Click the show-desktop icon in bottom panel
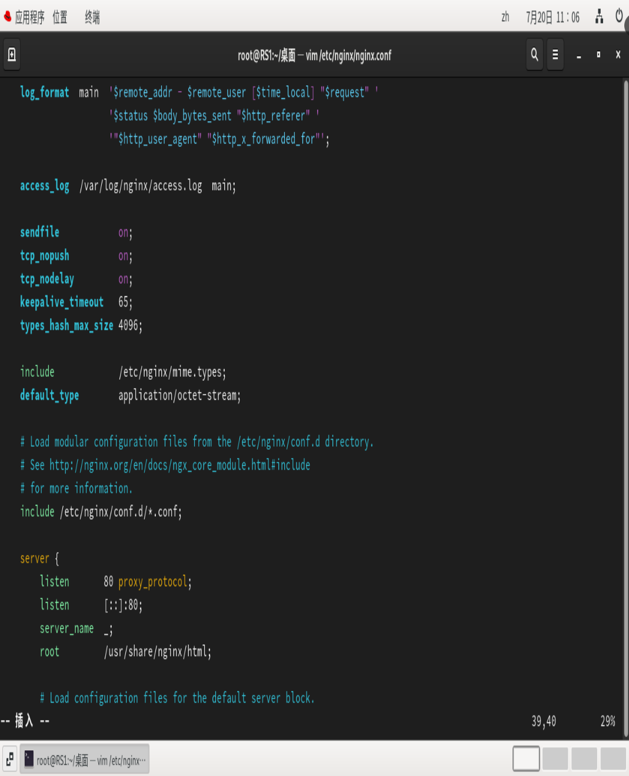629x776 pixels. (10, 759)
